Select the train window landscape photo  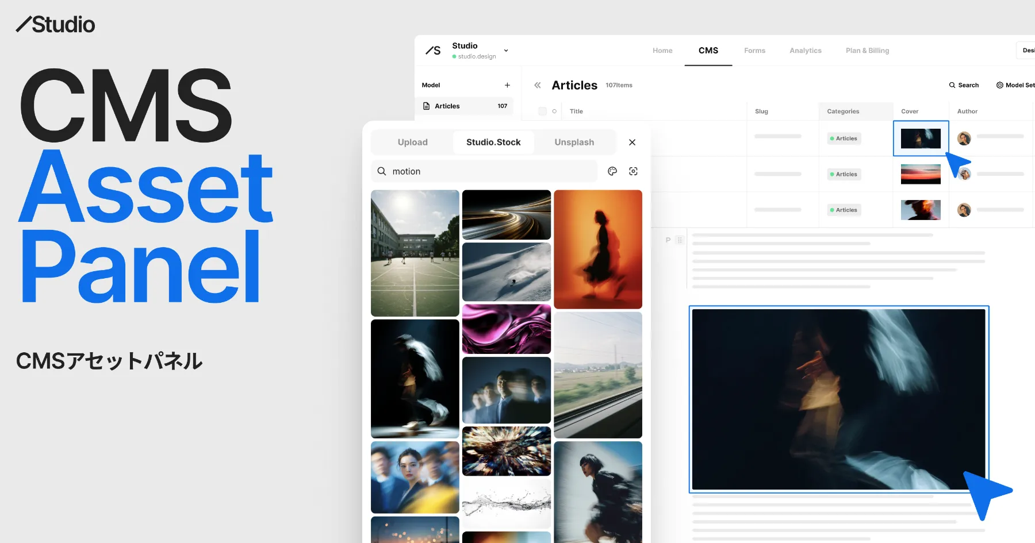point(598,375)
